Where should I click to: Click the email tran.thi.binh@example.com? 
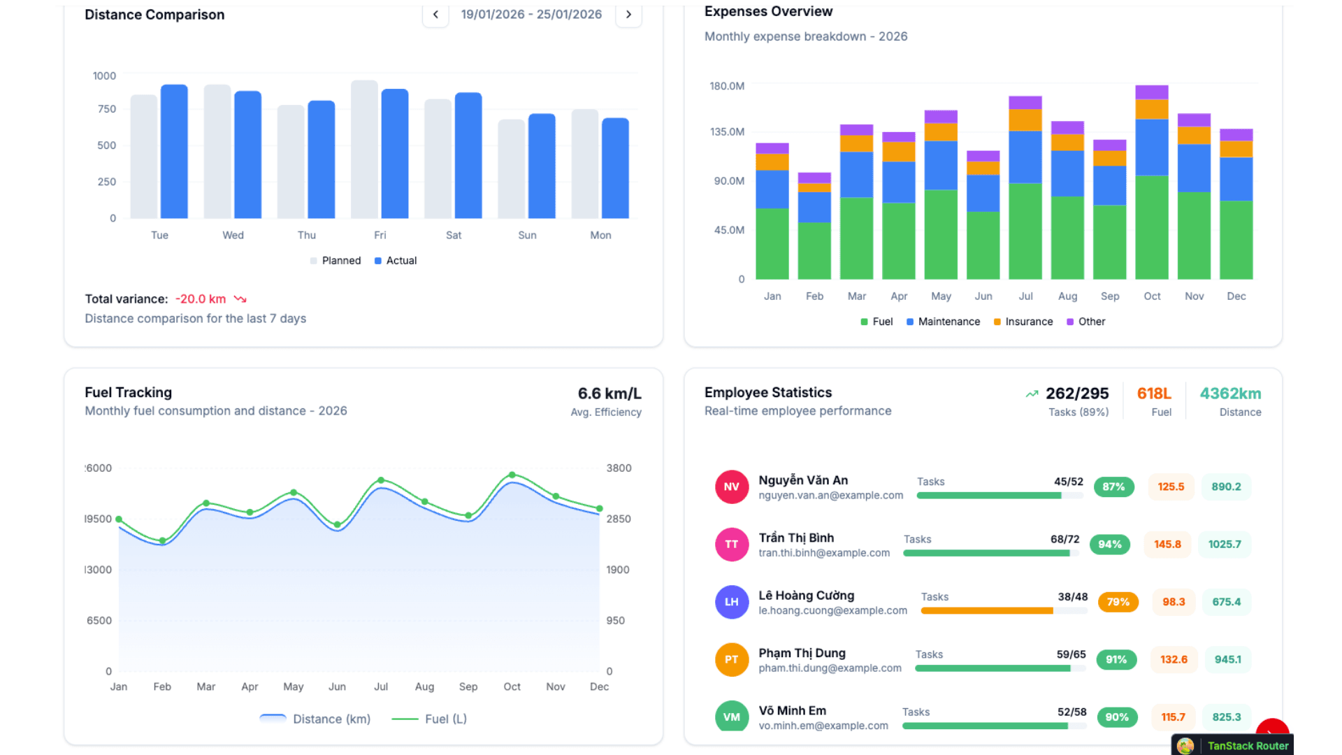824,553
